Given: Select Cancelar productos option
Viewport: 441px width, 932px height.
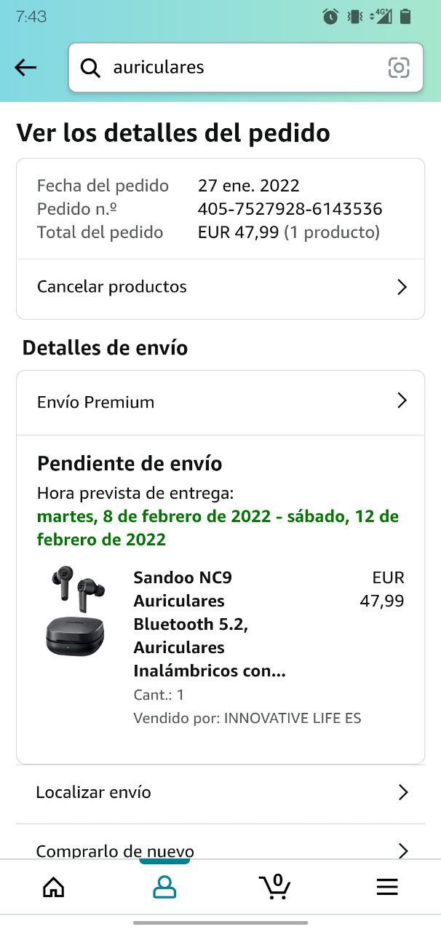Looking at the screenshot, I should (112, 287).
